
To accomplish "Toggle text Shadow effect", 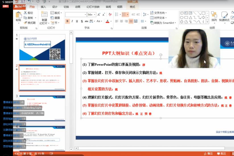I will point(82,21).
